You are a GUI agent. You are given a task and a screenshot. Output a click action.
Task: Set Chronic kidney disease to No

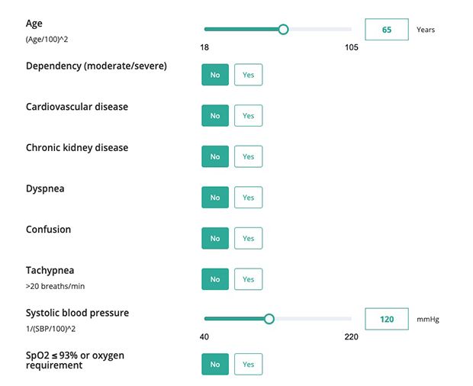(x=215, y=156)
